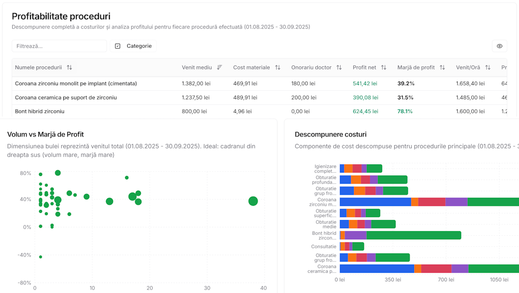Sort table by Onorariu doctor arrows
Viewport: 519px width, 293px height.
(x=339, y=67)
